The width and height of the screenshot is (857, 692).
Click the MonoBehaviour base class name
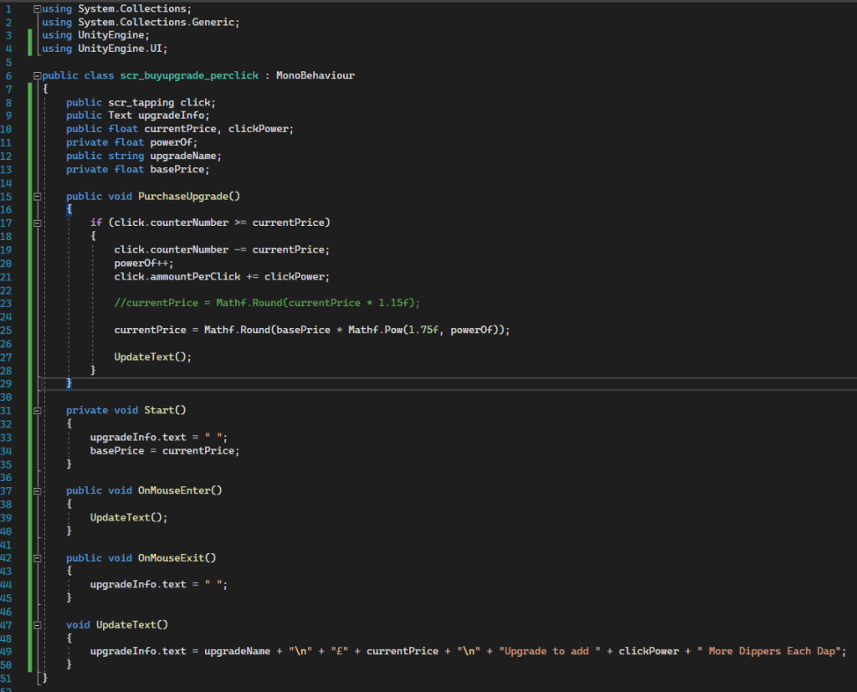(315, 75)
